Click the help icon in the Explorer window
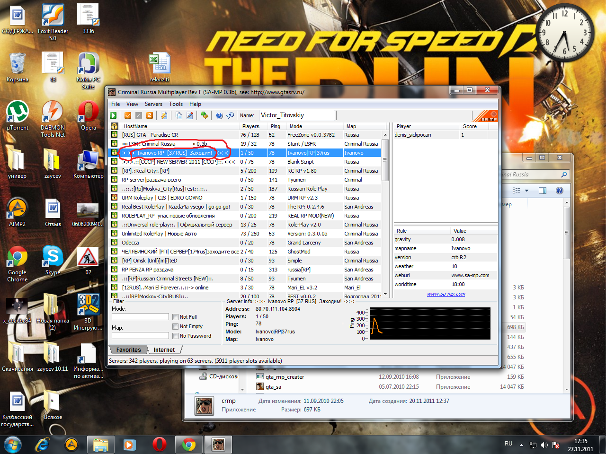This screenshot has width=606, height=454. pos(560,191)
